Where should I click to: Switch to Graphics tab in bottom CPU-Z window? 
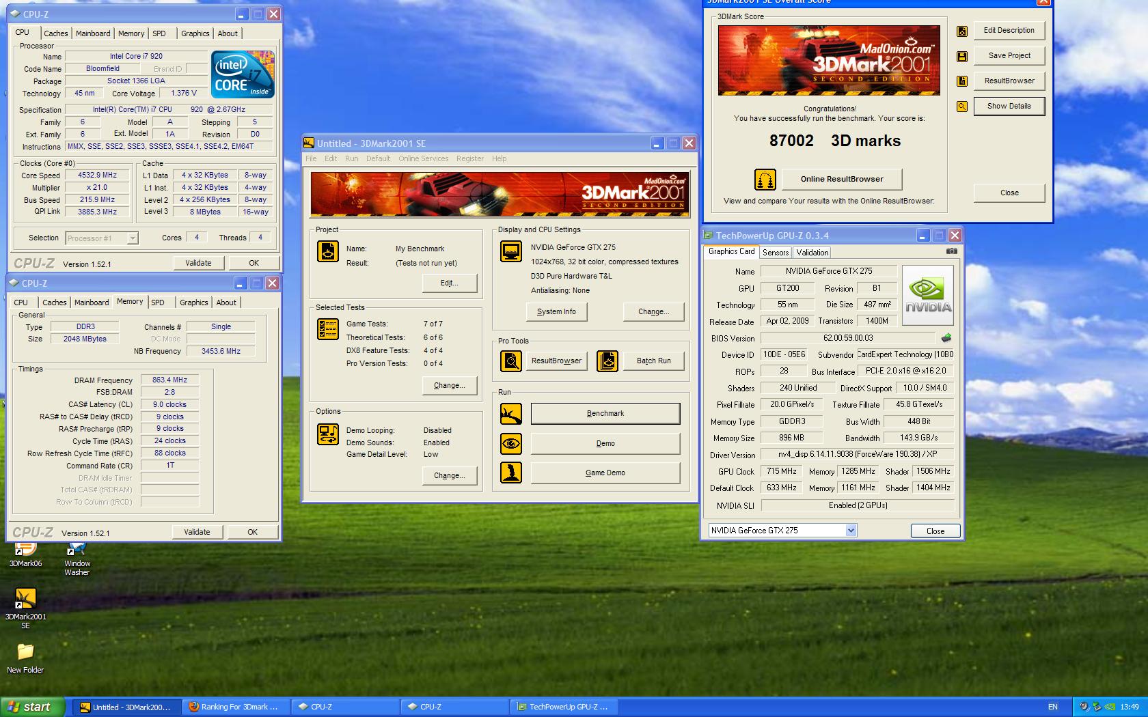194,303
